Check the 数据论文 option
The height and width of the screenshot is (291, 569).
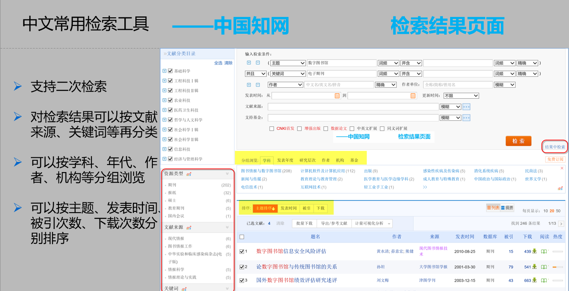[325, 128]
